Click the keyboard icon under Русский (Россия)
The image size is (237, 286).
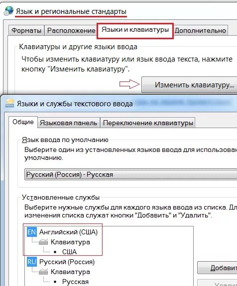click(43, 272)
